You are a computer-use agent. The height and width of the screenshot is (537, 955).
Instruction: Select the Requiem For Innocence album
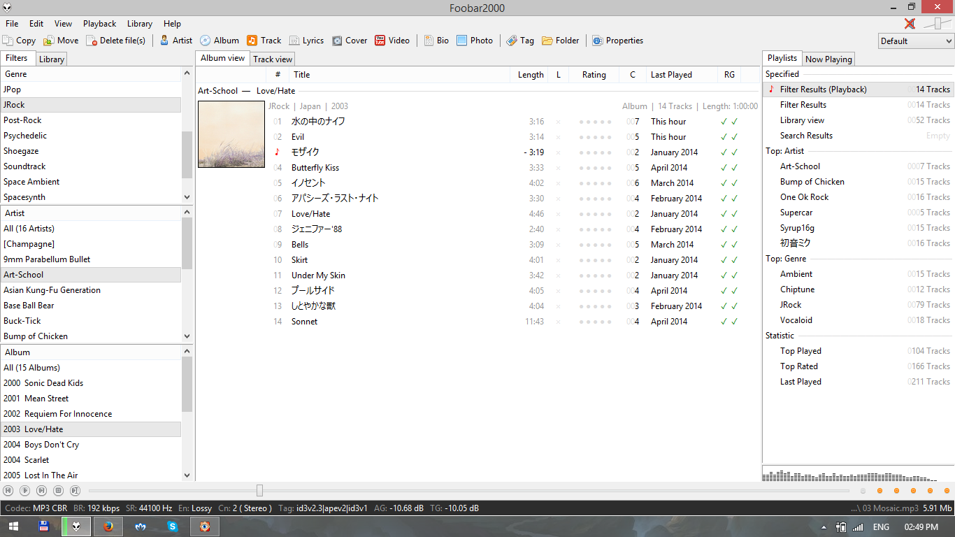pos(90,414)
